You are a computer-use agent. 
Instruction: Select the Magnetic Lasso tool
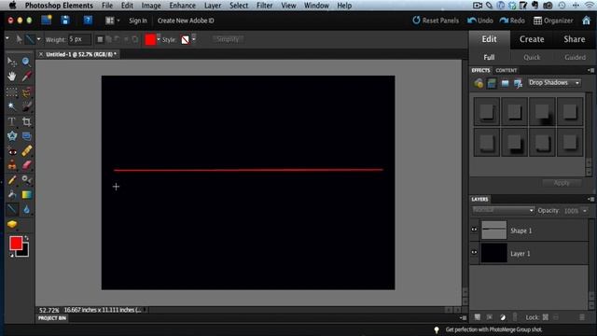[26, 91]
